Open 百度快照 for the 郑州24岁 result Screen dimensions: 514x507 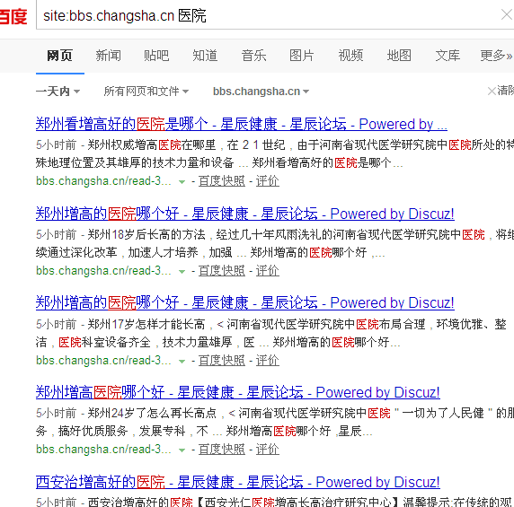click(222, 450)
